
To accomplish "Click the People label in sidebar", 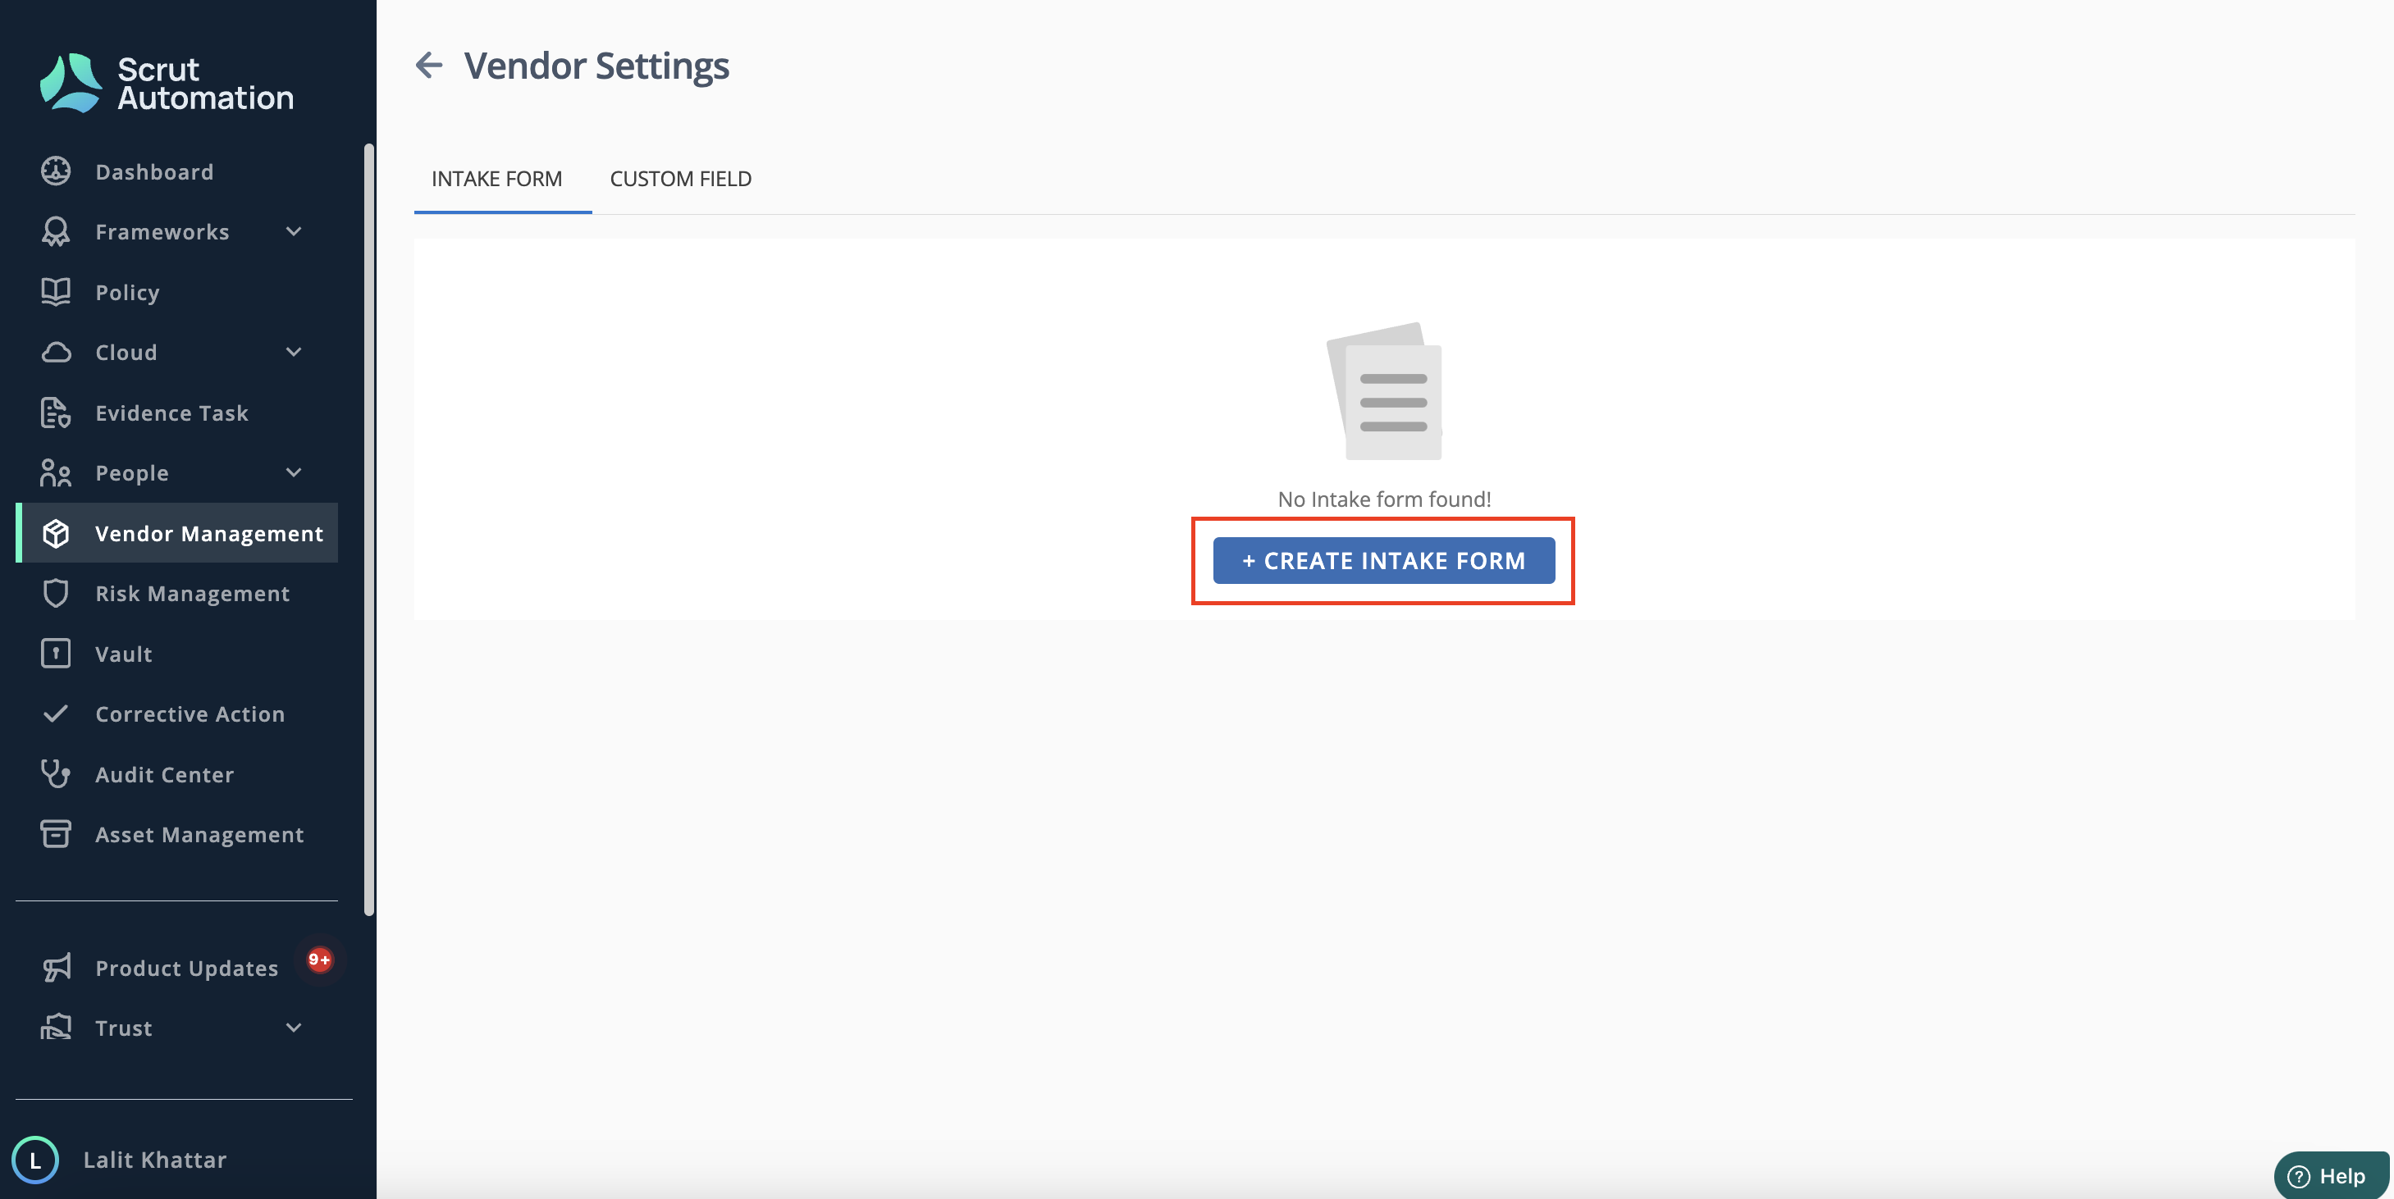I will (132, 472).
